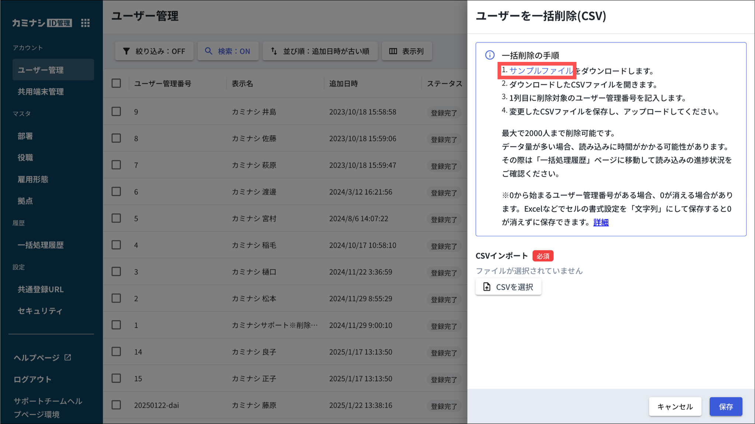Viewport: 755px width, 424px height.
Task: Check the box for user number 9
Action: point(116,112)
